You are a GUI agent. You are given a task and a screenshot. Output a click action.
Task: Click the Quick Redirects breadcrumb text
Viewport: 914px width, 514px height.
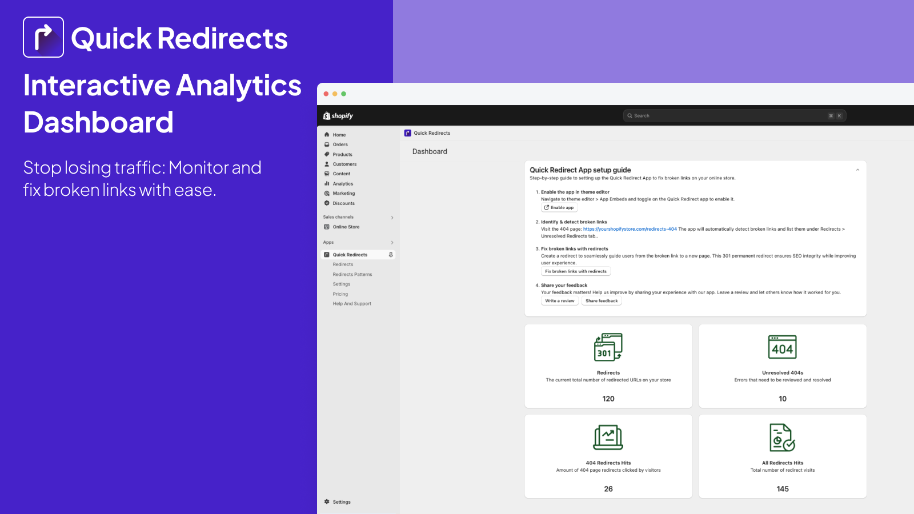pyautogui.click(x=432, y=133)
